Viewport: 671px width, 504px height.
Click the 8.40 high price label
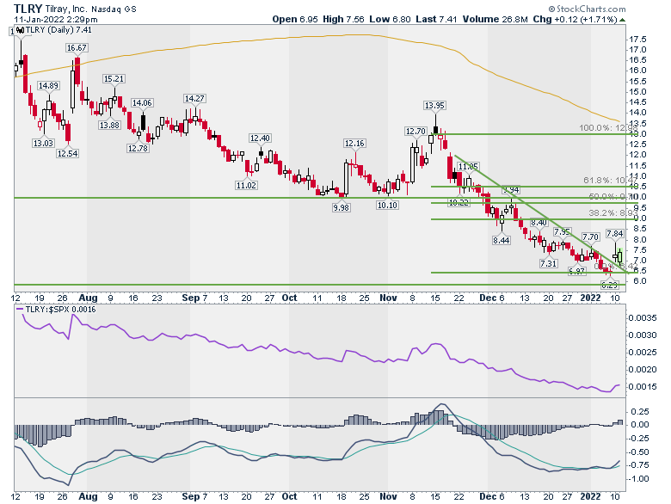[x=539, y=223]
